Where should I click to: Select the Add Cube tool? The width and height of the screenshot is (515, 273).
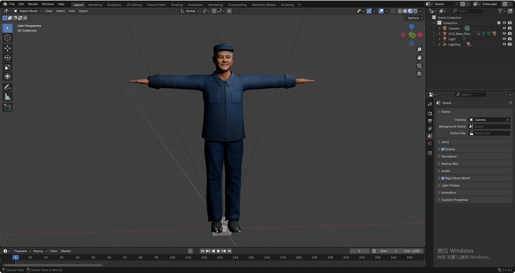pos(7,107)
